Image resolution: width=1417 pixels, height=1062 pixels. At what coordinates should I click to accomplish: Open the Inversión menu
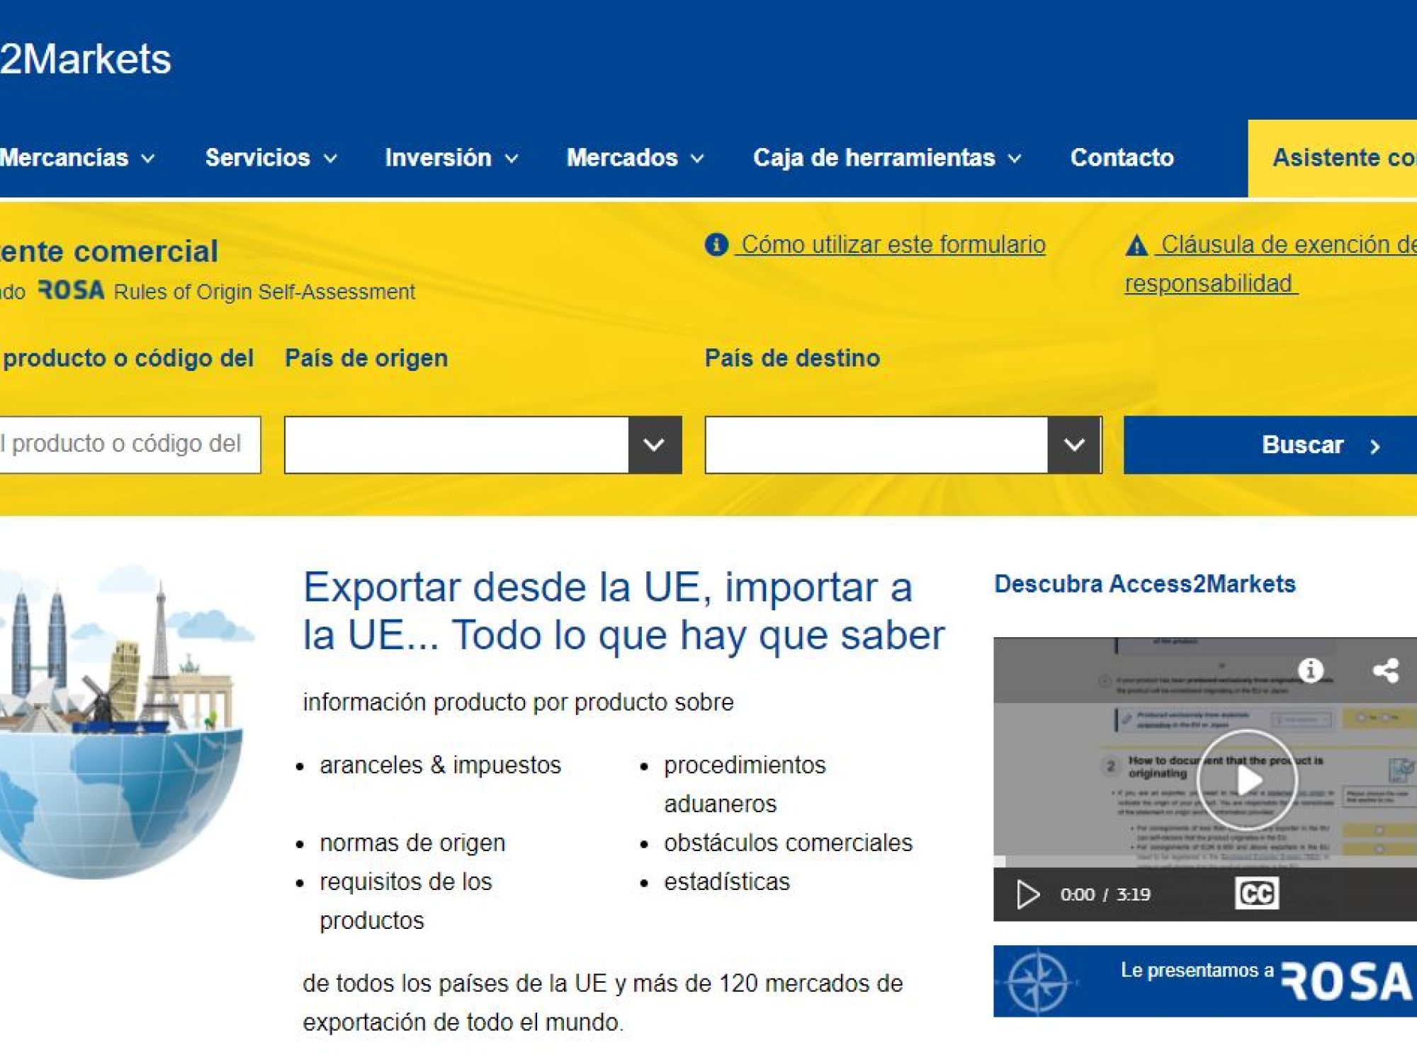(451, 157)
